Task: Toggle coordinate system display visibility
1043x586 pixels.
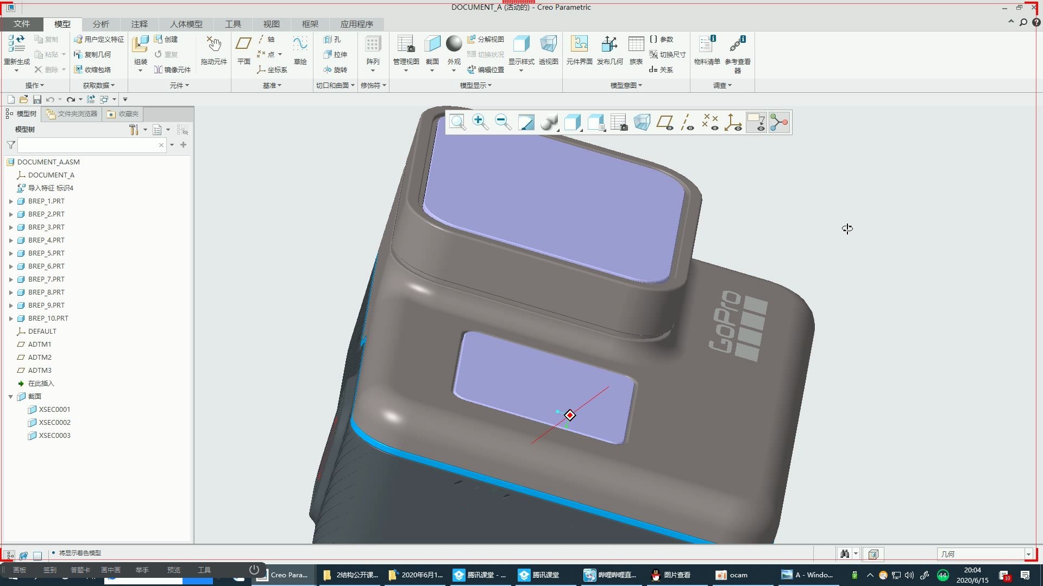Action: pos(733,122)
